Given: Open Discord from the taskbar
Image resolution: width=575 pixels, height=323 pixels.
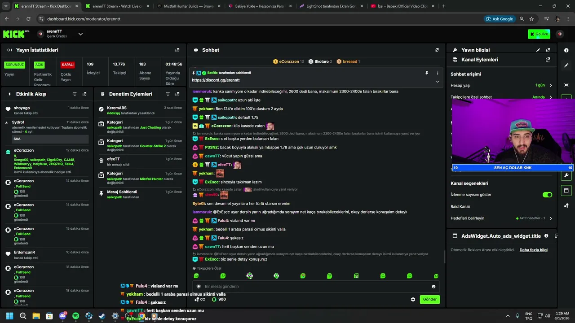Looking at the screenshot, I should (62, 316).
